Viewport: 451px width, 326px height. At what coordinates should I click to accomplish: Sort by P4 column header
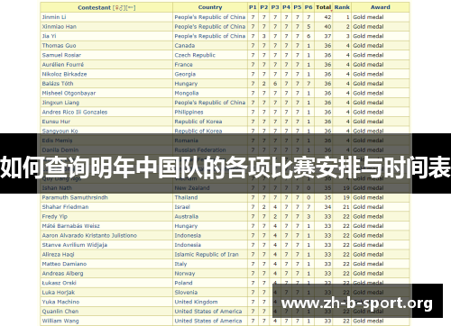pyautogui.click(x=286, y=7)
